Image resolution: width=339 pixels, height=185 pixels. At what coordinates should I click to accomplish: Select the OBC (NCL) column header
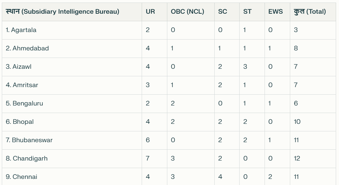coord(188,12)
